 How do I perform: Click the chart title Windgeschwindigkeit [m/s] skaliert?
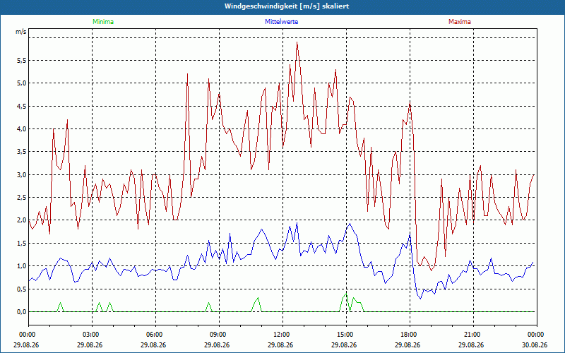point(287,6)
